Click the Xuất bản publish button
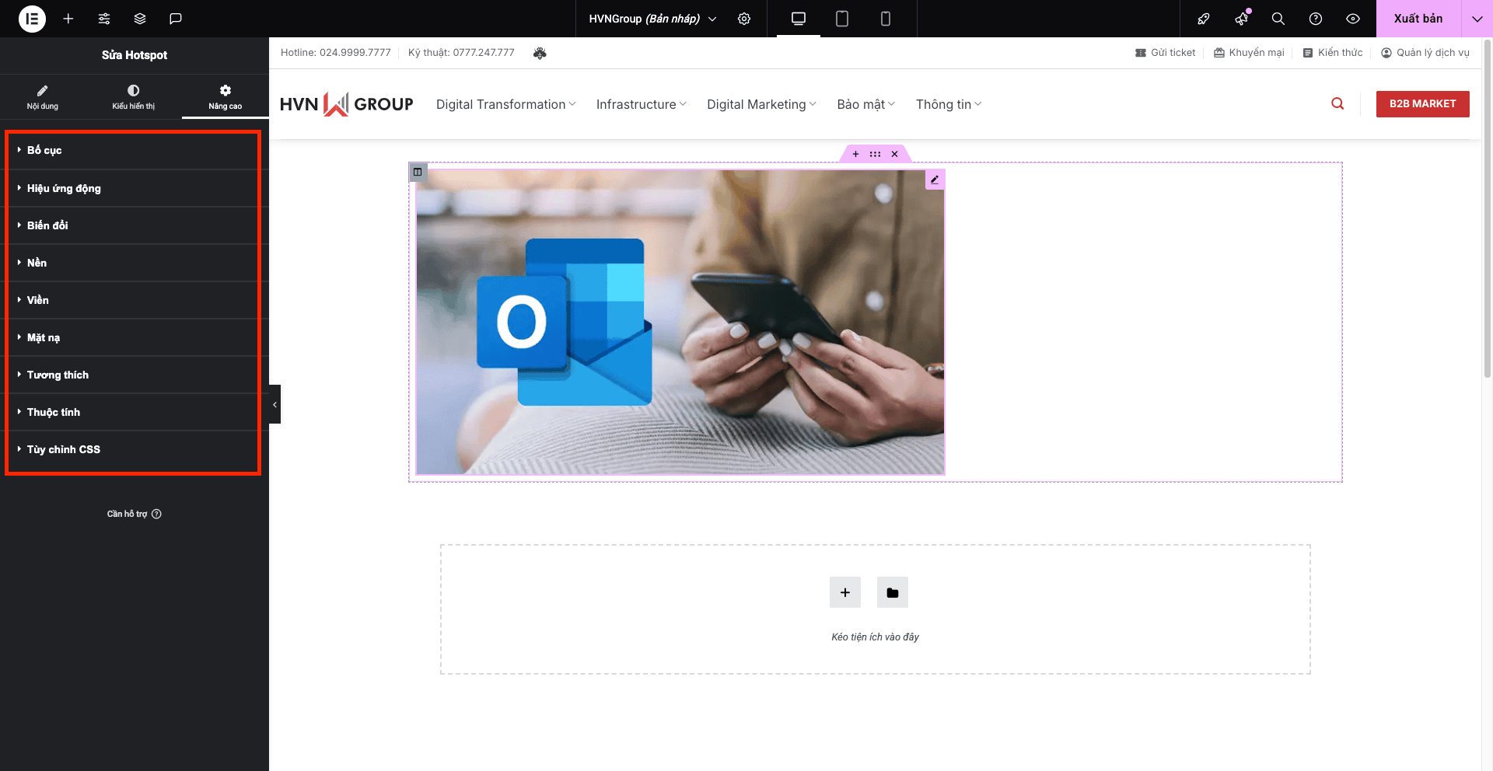1493x771 pixels. (1418, 19)
